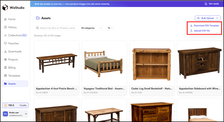Screen dimensions: 224x122
Task: Click the Sku ID-A15510 label
Action: [x=42, y=93]
